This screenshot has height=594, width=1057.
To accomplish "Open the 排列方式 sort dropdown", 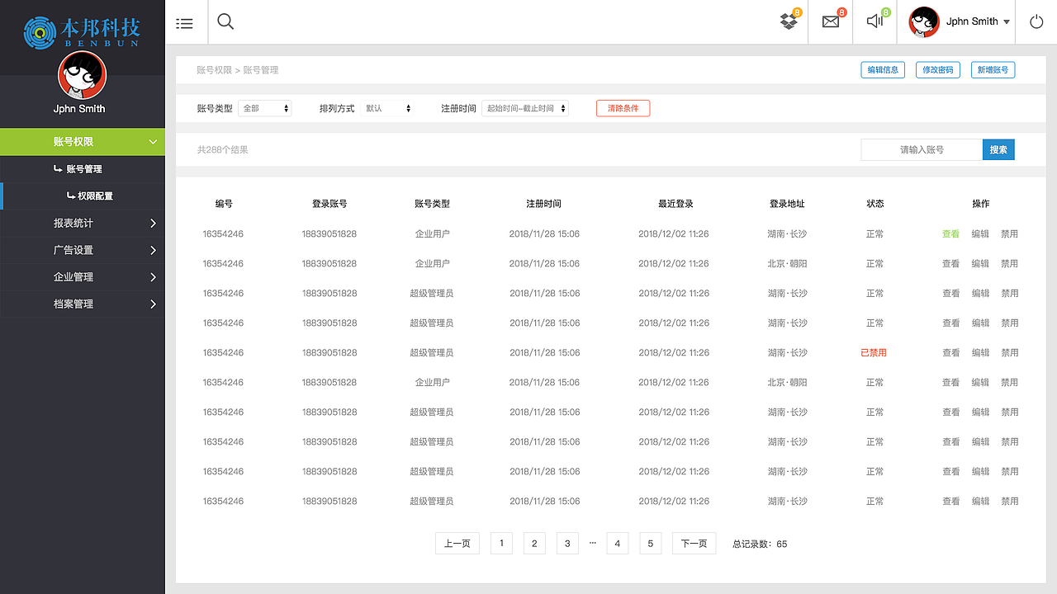I will pos(388,108).
